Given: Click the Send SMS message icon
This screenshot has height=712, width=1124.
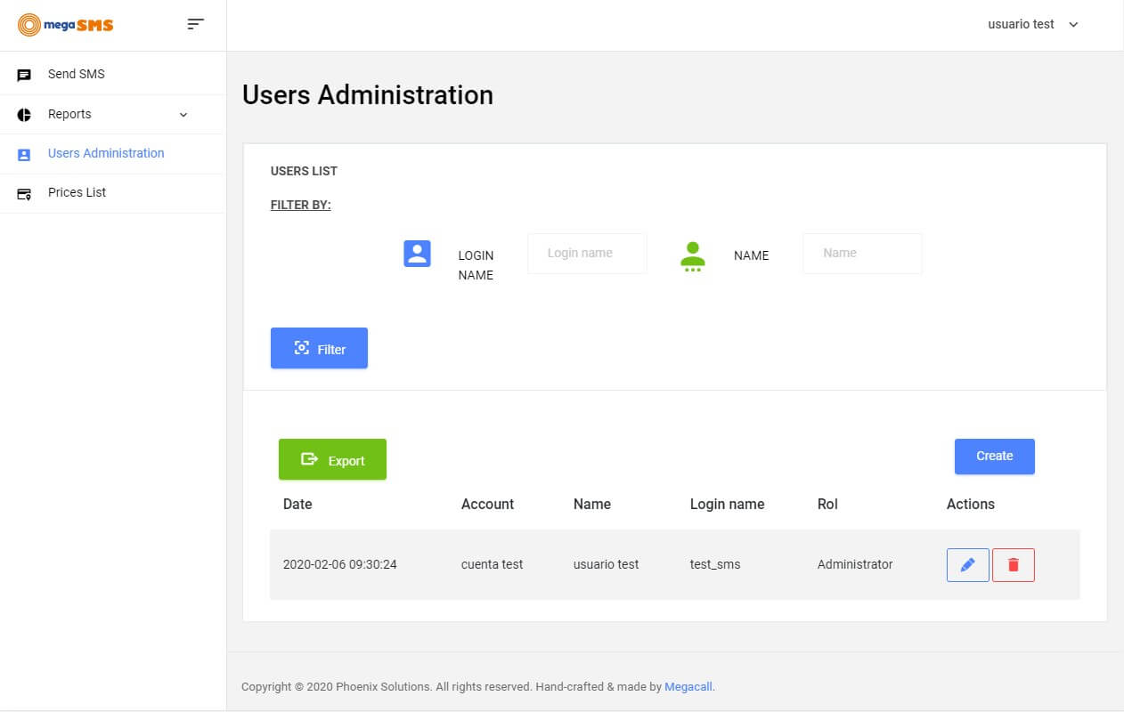Looking at the screenshot, I should pyautogui.click(x=24, y=75).
